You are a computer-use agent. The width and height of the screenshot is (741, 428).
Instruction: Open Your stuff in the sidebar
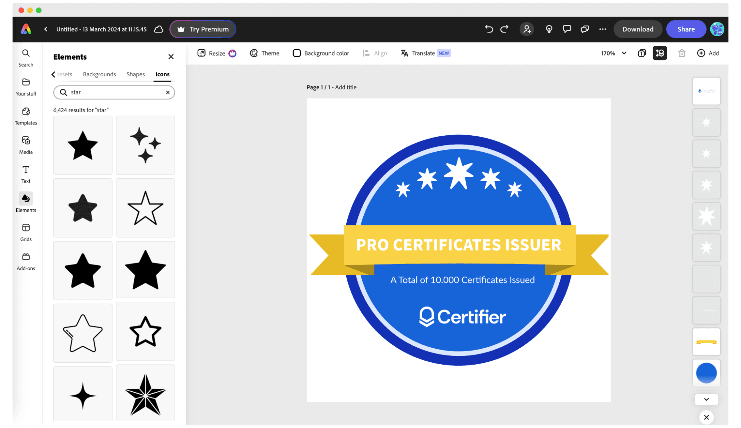click(x=26, y=87)
